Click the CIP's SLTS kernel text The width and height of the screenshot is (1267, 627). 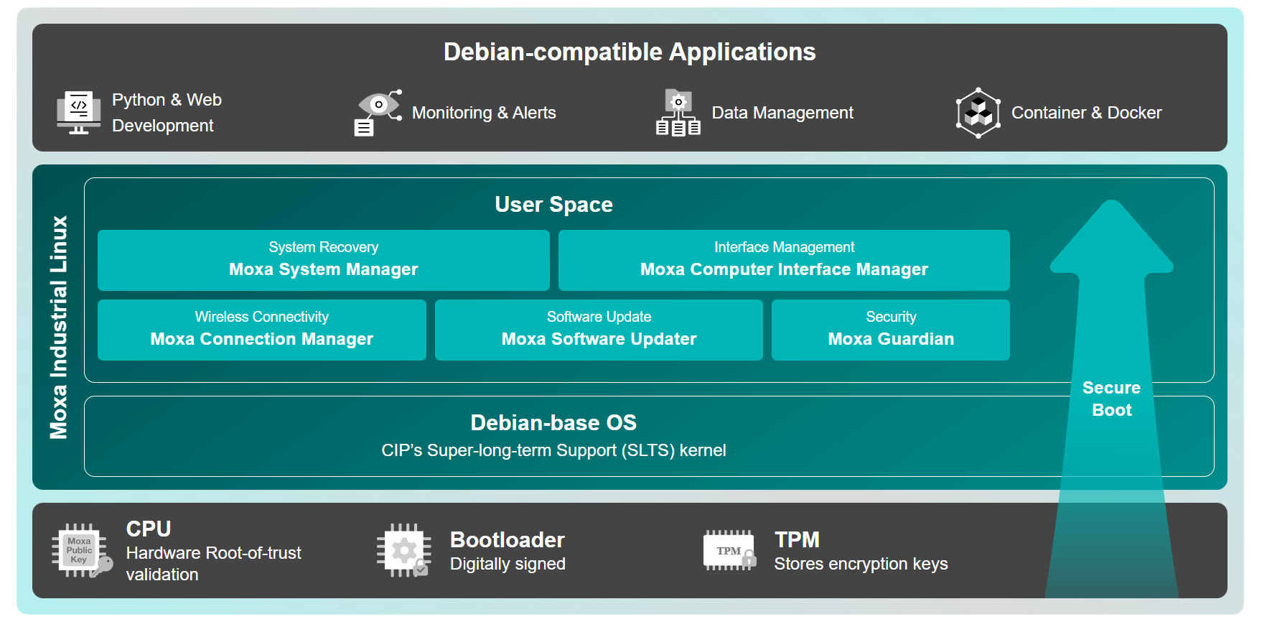(x=553, y=450)
